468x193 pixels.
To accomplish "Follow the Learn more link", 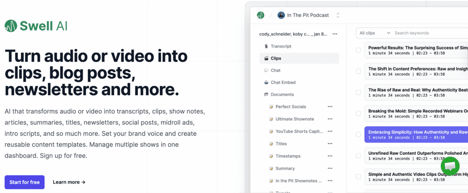I will tap(69, 182).
